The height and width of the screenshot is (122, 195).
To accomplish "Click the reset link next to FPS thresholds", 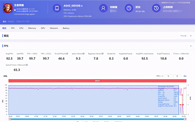I will [185, 76].
